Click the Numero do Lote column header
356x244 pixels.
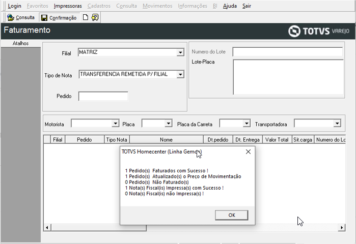pyautogui.click(x=330, y=140)
